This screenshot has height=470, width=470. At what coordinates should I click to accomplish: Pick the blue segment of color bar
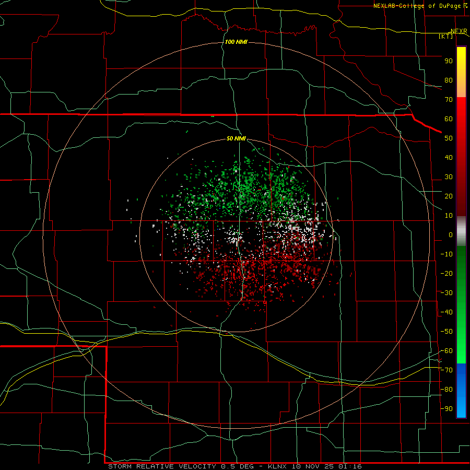point(461,390)
